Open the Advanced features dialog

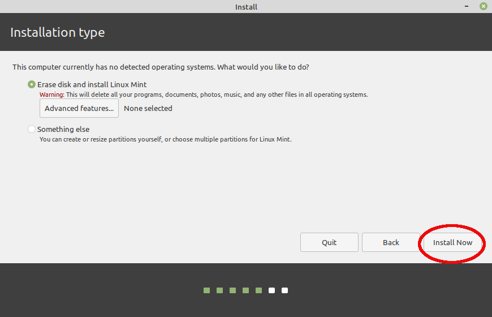pos(79,108)
